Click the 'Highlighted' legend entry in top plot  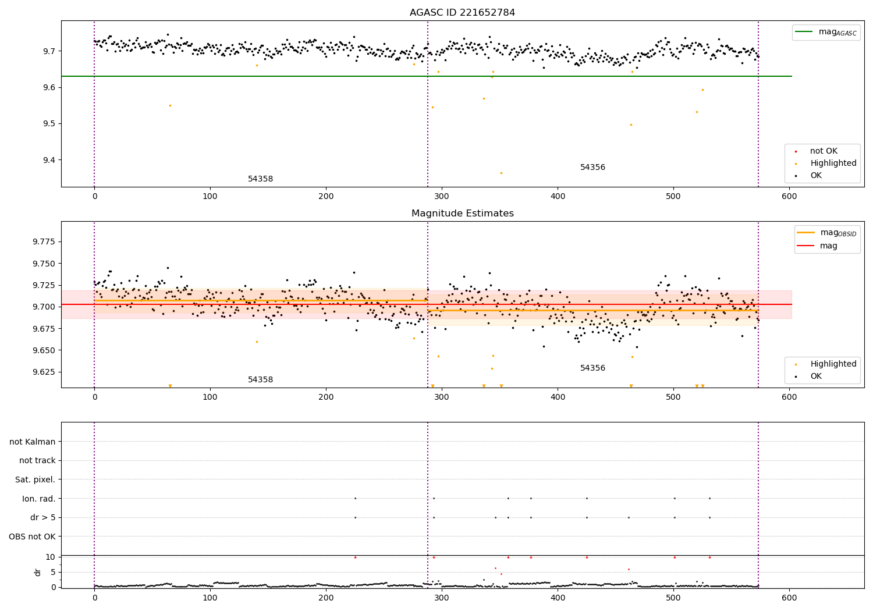pyautogui.click(x=833, y=164)
